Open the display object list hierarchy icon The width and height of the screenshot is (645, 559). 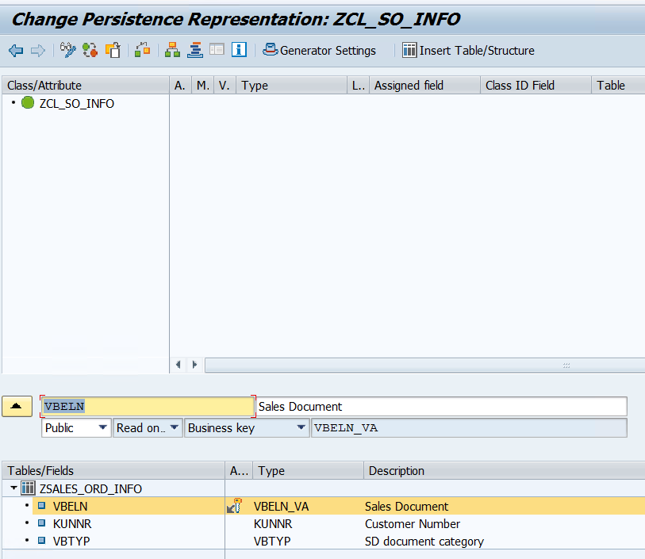(172, 50)
